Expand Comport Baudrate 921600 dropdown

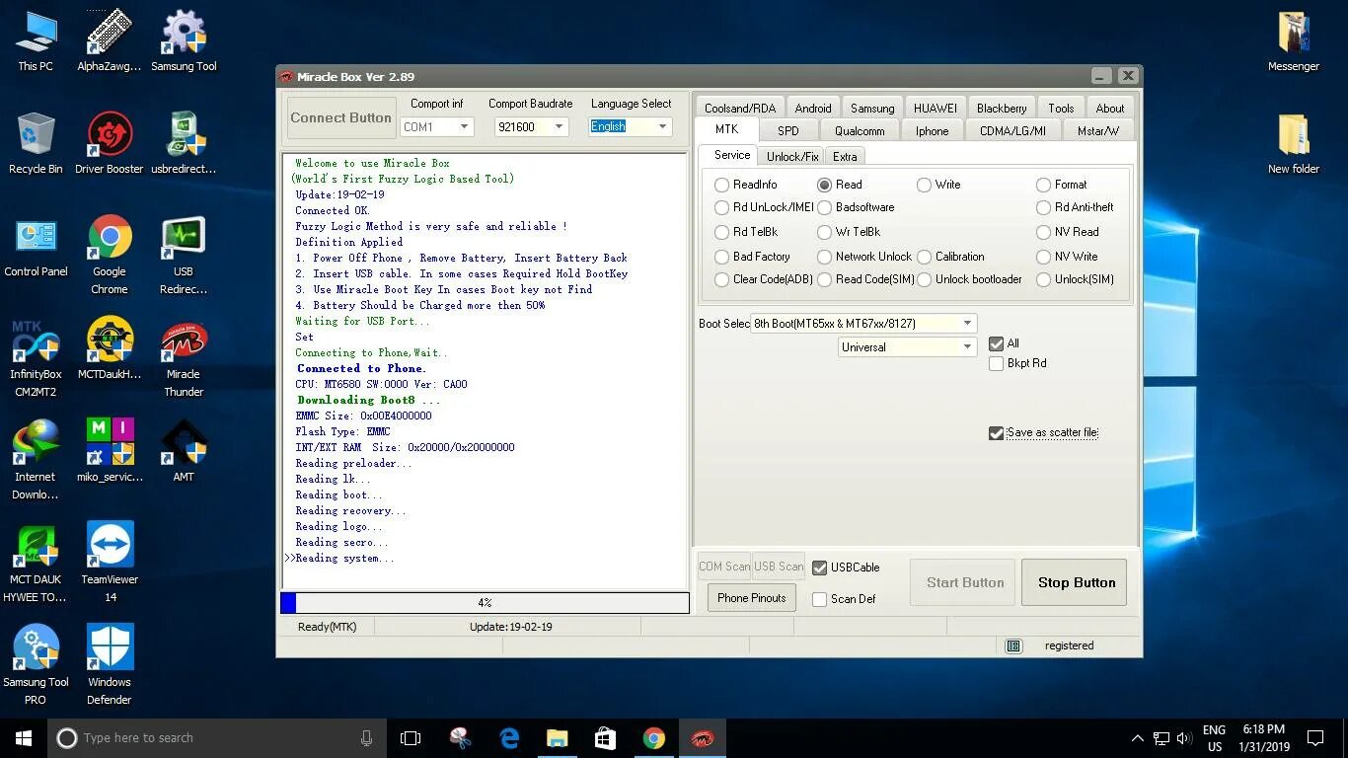click(559, 126)
